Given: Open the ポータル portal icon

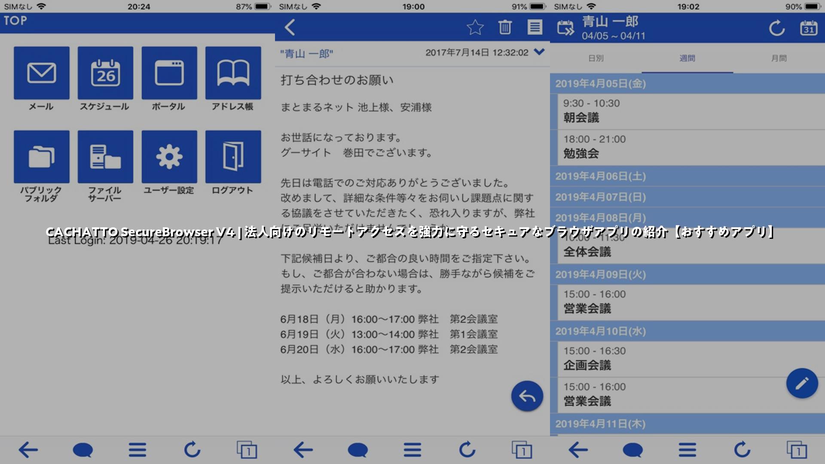Looking at the screenshot, I should coord(169,73).
